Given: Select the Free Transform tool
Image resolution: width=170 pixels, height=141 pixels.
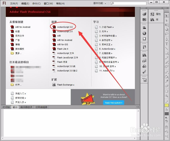Looking at the screenshot, I should [167, 25].
